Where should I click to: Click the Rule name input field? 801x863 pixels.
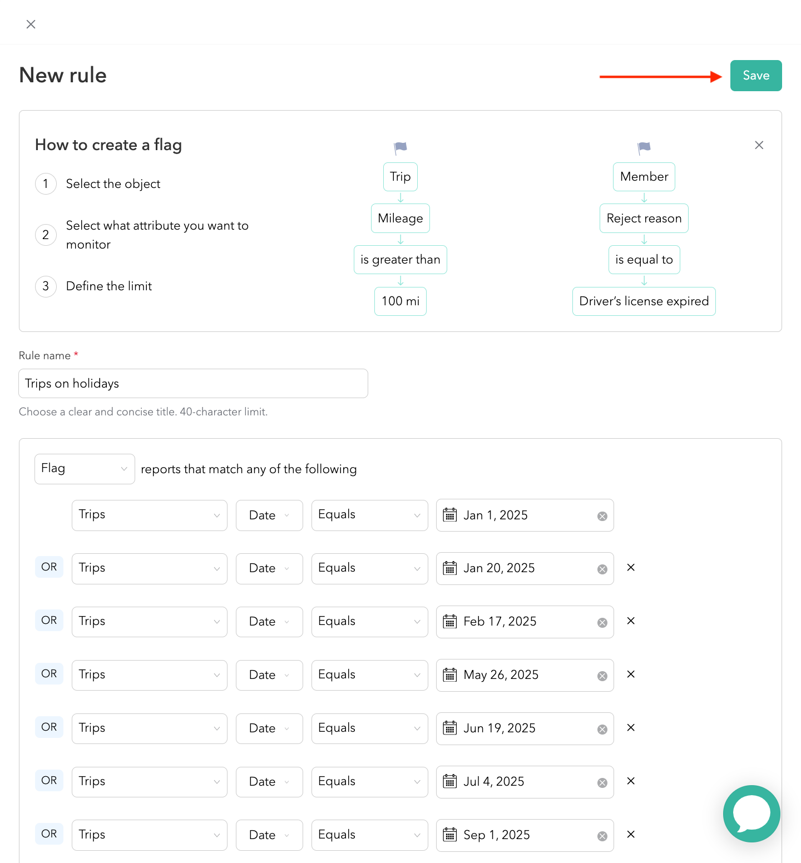click(x=193, y=384)
